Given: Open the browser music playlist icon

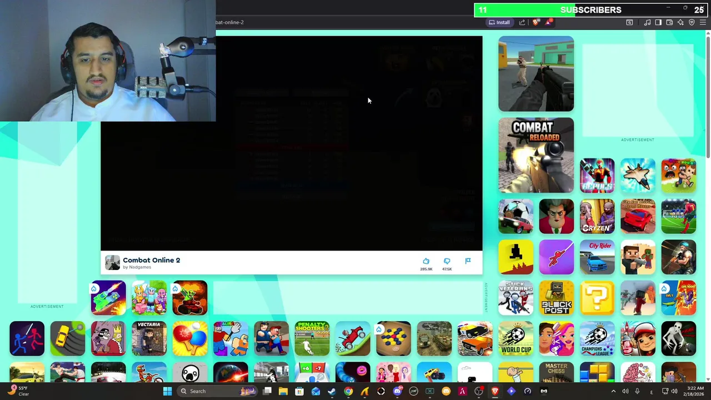Looking at the screenshot, I should coord(647,22).
